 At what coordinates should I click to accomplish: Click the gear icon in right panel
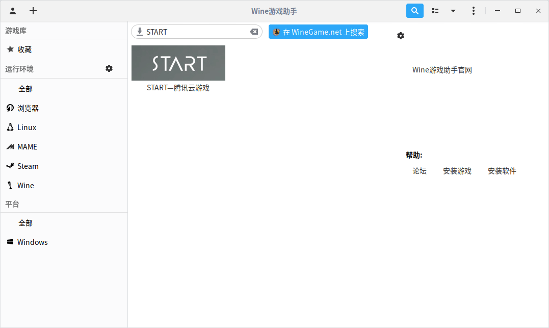pyautogui.click(x=401, y=36)
